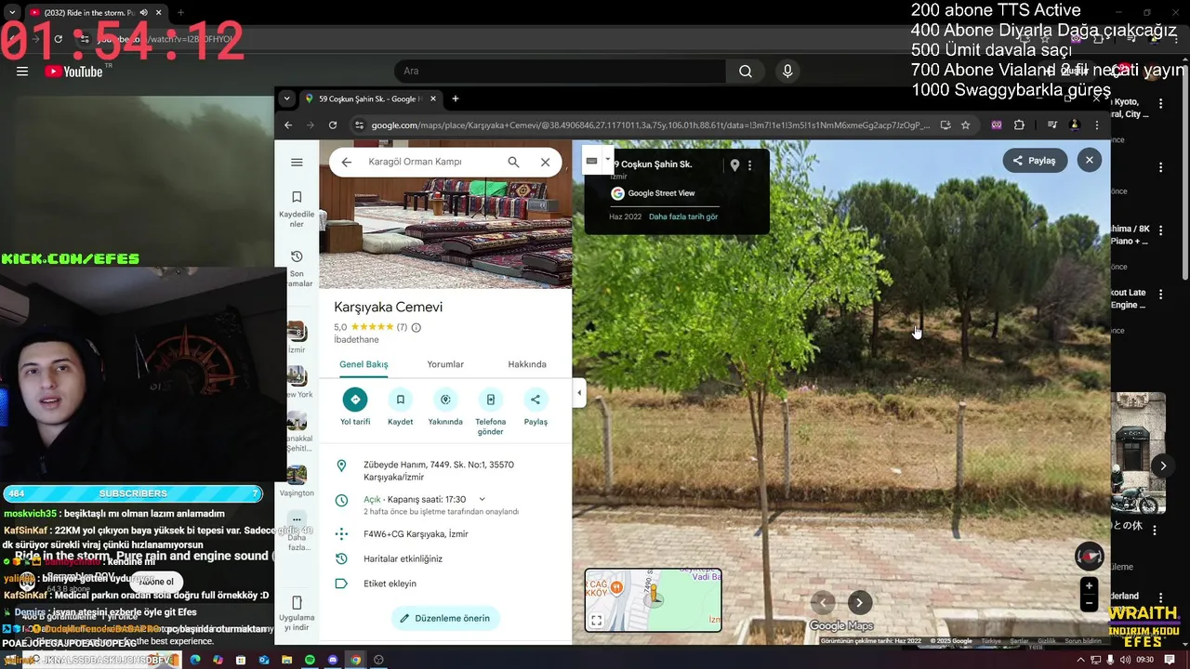Image resolution: width=1190 pixels, height=669 pixels.
Task: Click the YouTube voice search microphone
Action: [x=787, y=71]
